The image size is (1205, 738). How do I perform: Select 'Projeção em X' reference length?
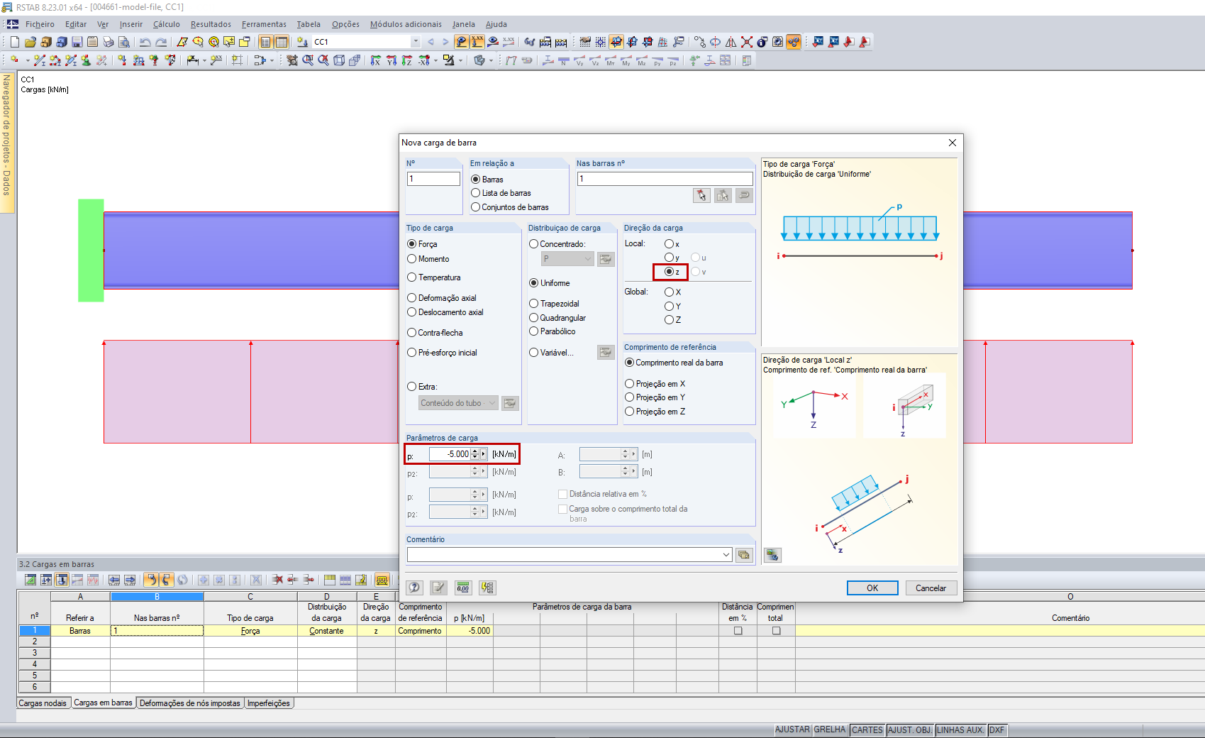(655, 384)
